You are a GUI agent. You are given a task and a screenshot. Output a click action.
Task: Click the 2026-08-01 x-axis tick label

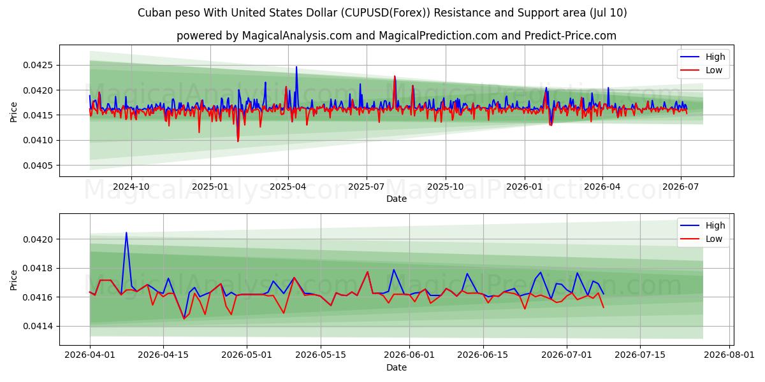(729, 355)
